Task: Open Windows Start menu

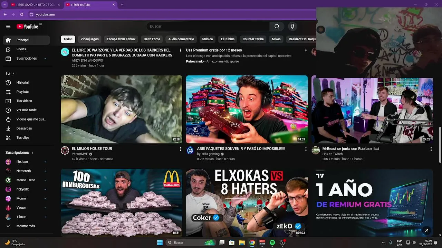Action: 160,242
